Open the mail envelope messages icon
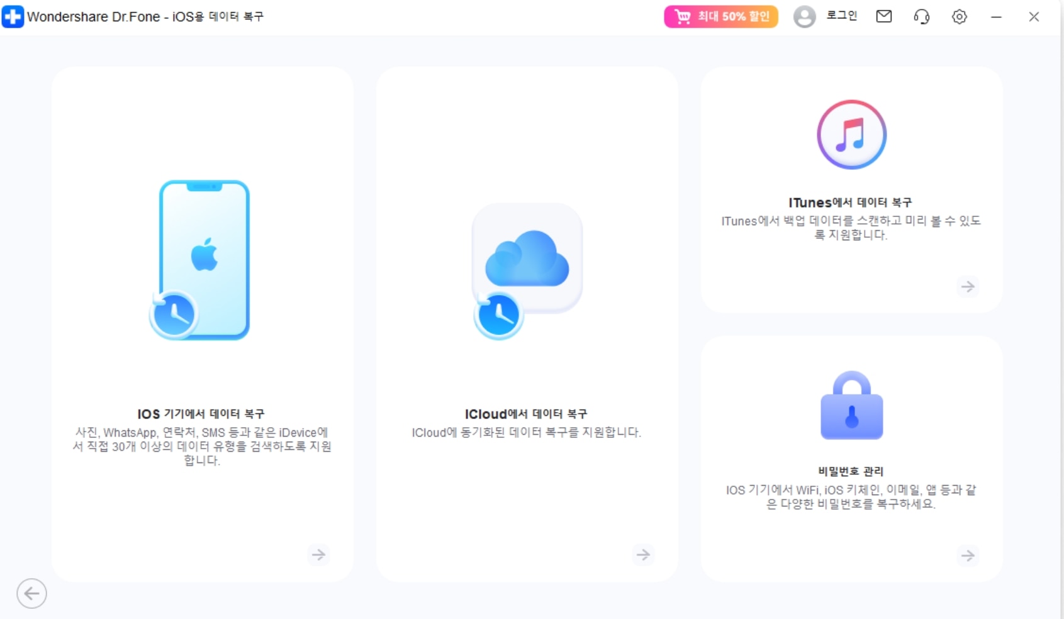The image size is (1064, 619). (884, 16)
